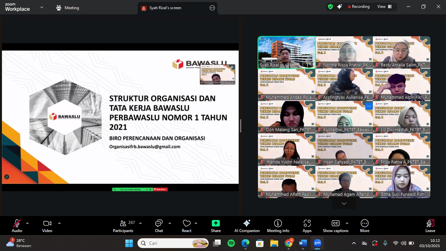446x251 pixels.
Task: Expand the View layout dropdown
Action: tap(385, 7)
